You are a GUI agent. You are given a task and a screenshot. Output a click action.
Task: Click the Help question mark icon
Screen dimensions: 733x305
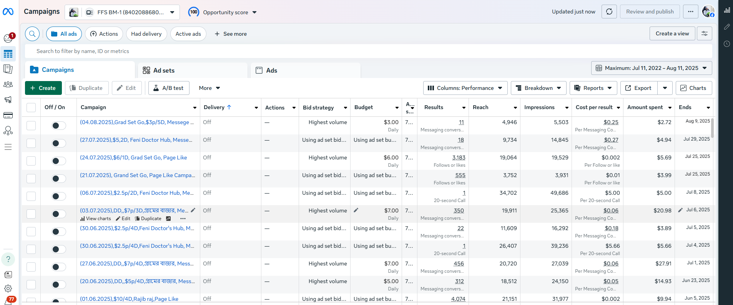coord(8,259)
